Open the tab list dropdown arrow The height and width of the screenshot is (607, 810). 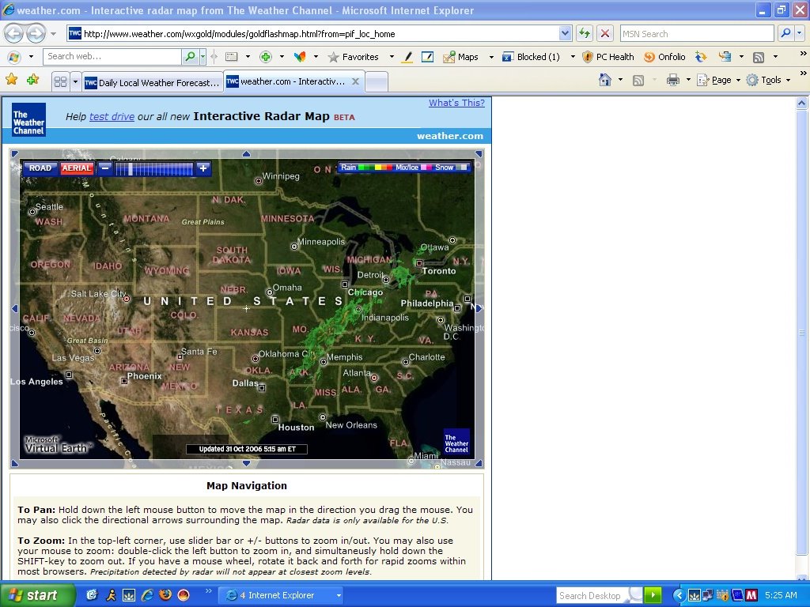pyautogui.click(x=75, y=81)
